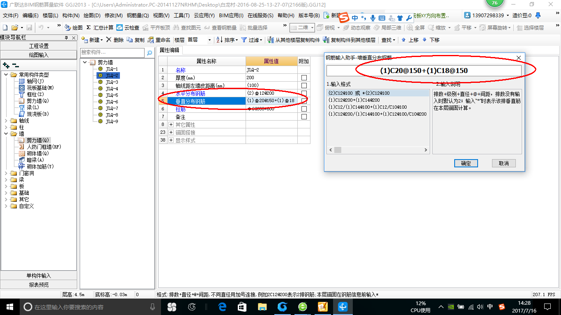
Task: Click 选择楼层 select floor tool
Action: point(530,27)
